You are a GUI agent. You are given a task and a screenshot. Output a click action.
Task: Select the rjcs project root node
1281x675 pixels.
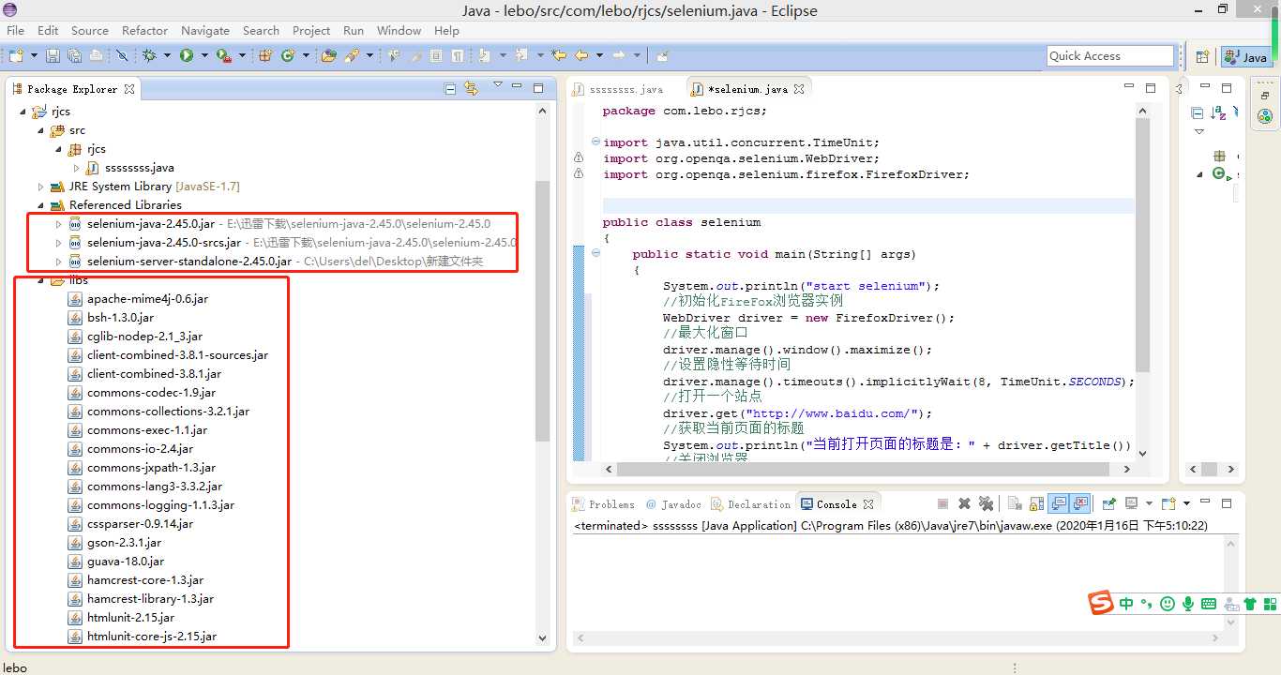pos(61,112)
